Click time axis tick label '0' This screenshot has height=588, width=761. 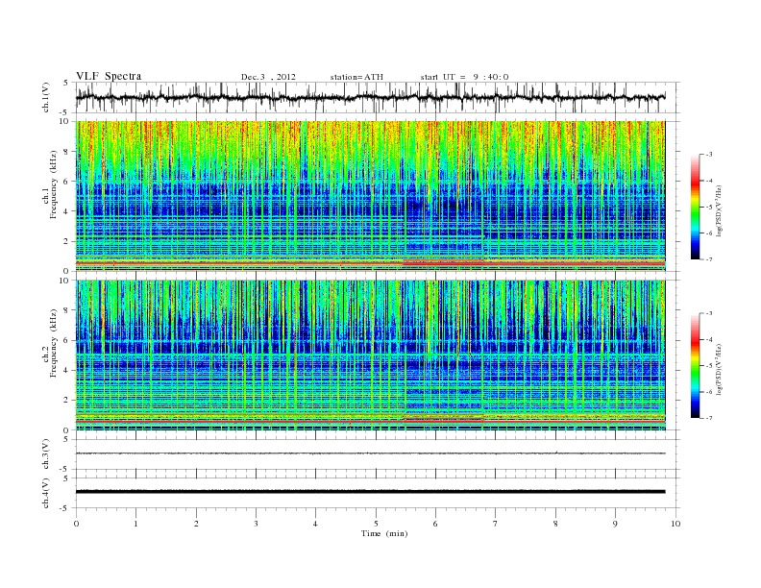tap(76, 524)
